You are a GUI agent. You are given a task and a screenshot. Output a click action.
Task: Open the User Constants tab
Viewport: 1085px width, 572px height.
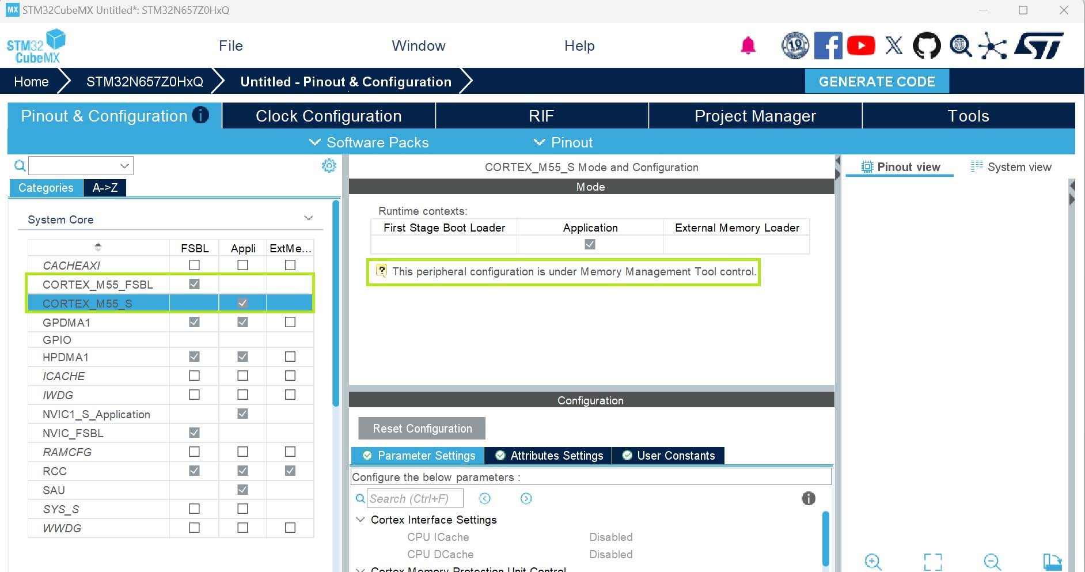(x=669, y=456)
